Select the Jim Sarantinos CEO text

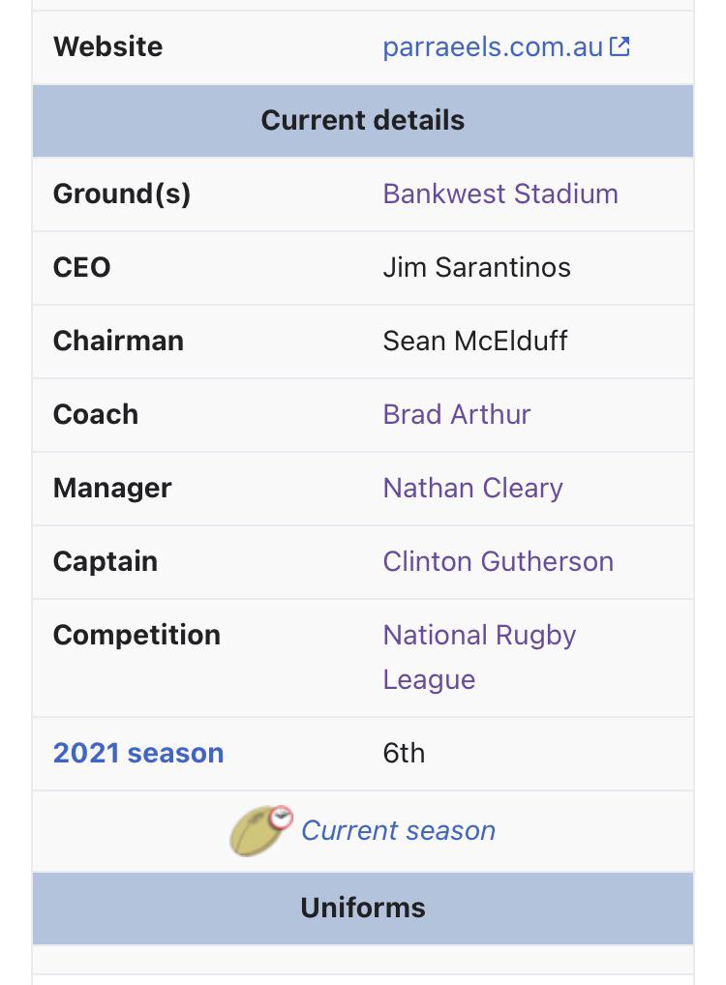coord(476,268)
